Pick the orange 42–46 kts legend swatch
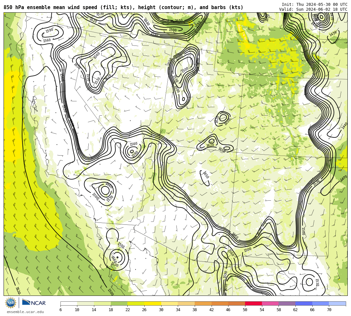The height and width of the screenshot is (316, 351). (220, 303)
